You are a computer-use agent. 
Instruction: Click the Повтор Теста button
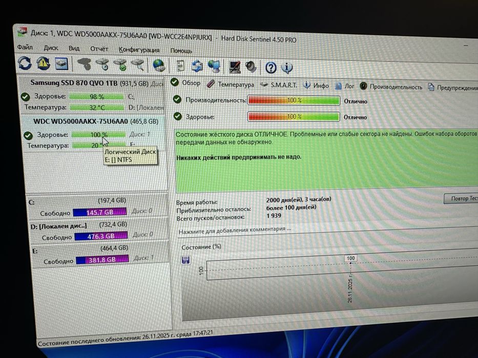(461, 198)
